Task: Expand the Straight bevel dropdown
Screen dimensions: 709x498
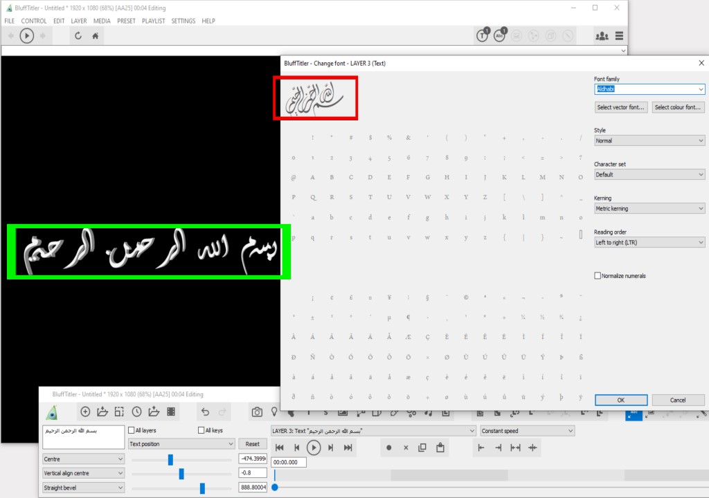Action: [84, 488]
